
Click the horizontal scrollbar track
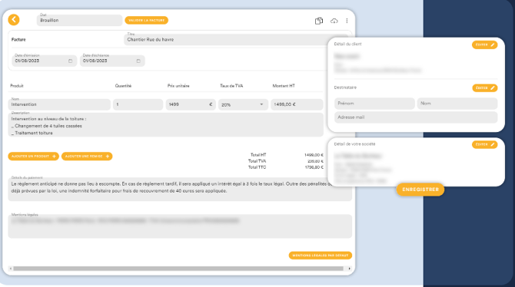tap(179, 269)
